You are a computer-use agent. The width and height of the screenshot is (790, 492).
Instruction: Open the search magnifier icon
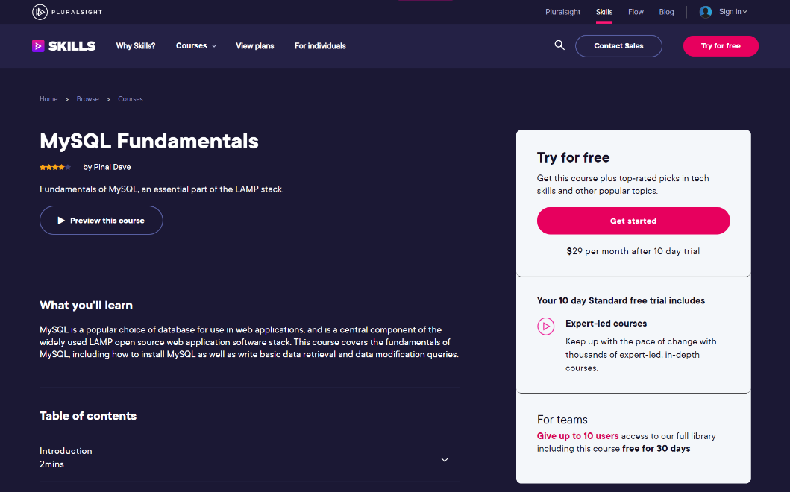[559, 45]
